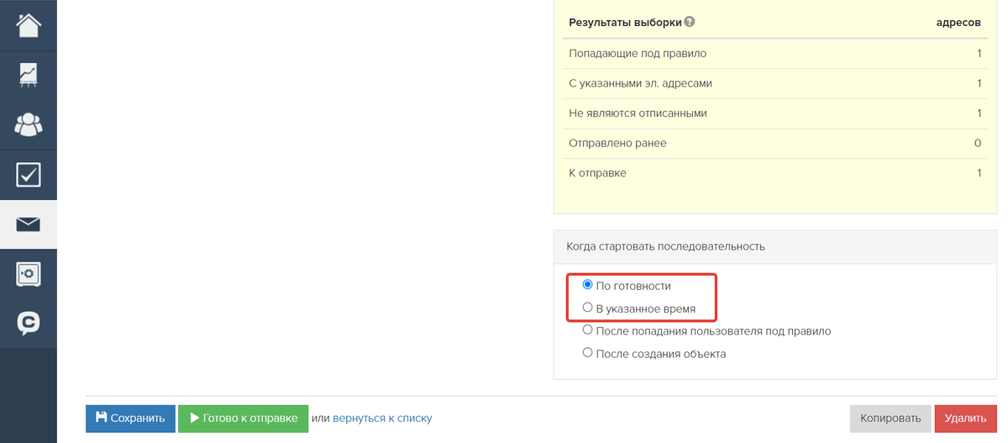The width and height of the screenshot is (1008, 443).
Task: Click the Когда стартовать последовательность panel header
Action: point(774,246)
